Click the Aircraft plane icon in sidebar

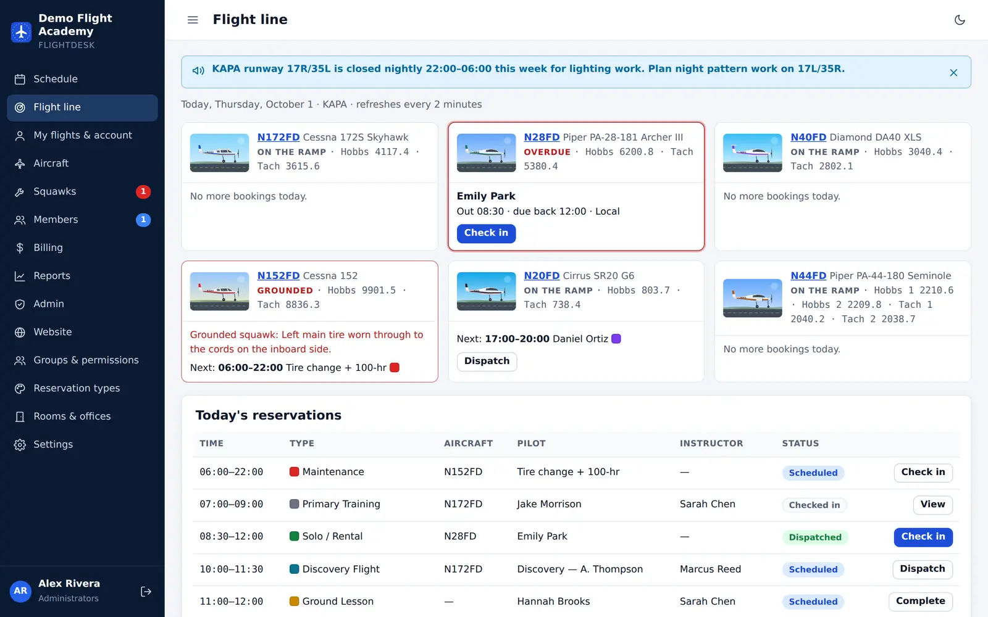click(20, 164)
